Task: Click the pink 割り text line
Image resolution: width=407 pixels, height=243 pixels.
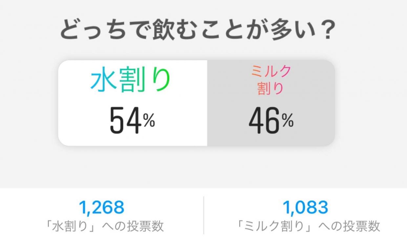Action: click(270, 88)
